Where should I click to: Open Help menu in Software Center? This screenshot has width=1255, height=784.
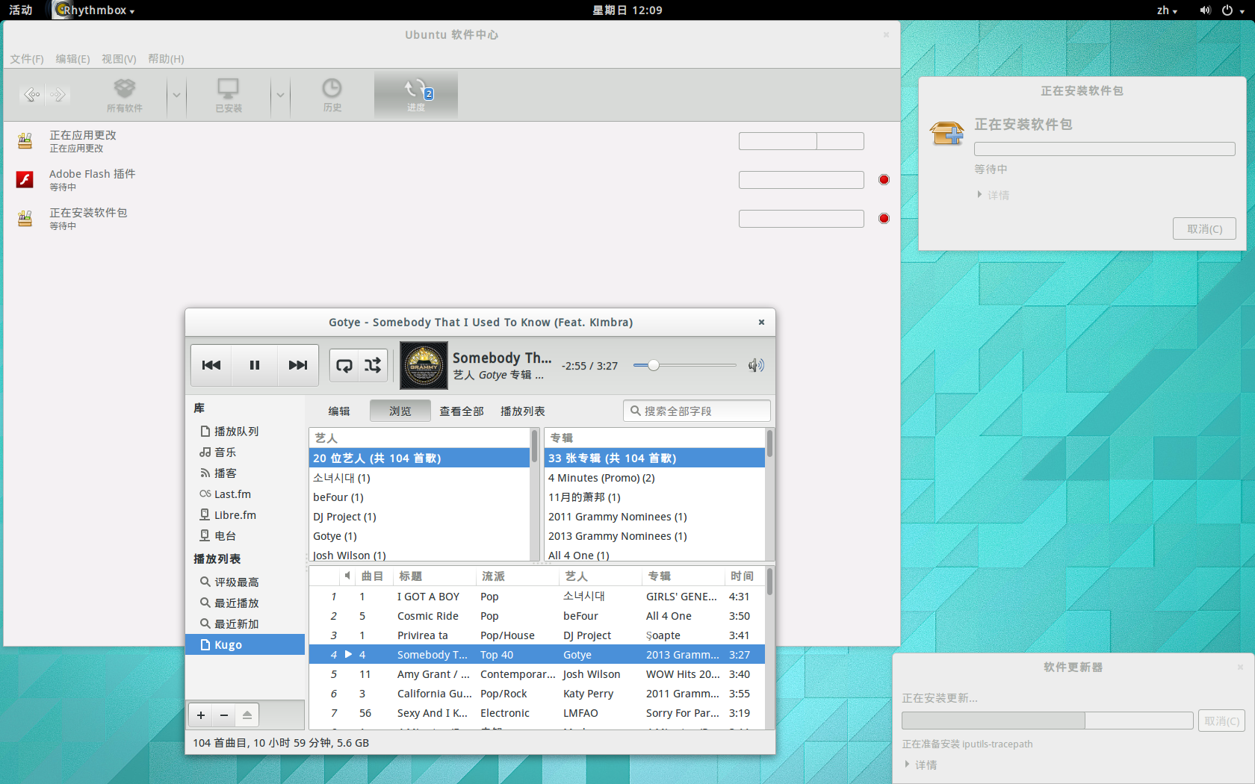(166, 59)
